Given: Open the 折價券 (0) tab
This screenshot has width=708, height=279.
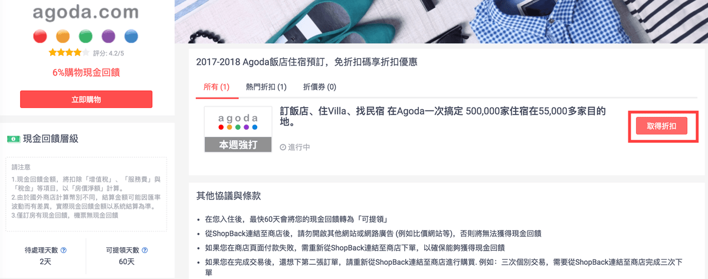Looking at the screenshot, I should [319, 87].
